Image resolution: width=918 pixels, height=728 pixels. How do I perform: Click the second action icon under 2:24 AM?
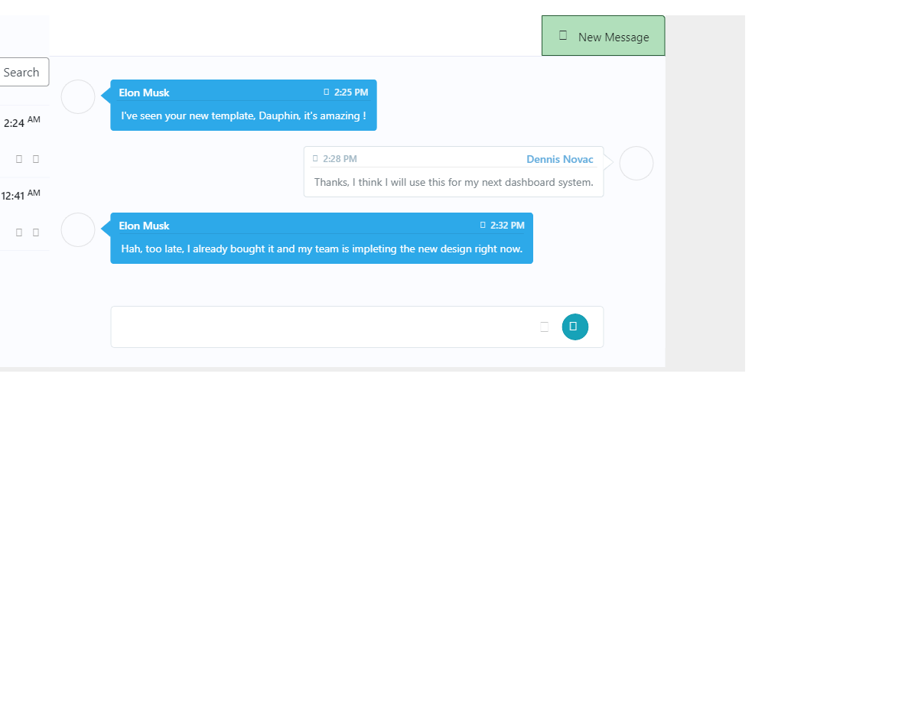[36, 159]
